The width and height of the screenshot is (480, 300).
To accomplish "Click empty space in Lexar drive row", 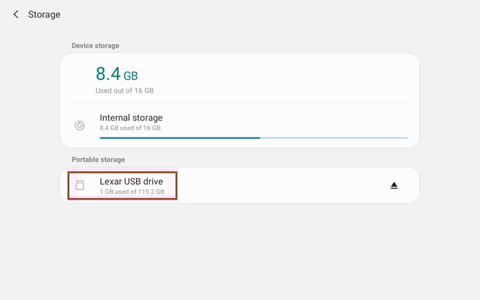I will (x=279, y=186).
